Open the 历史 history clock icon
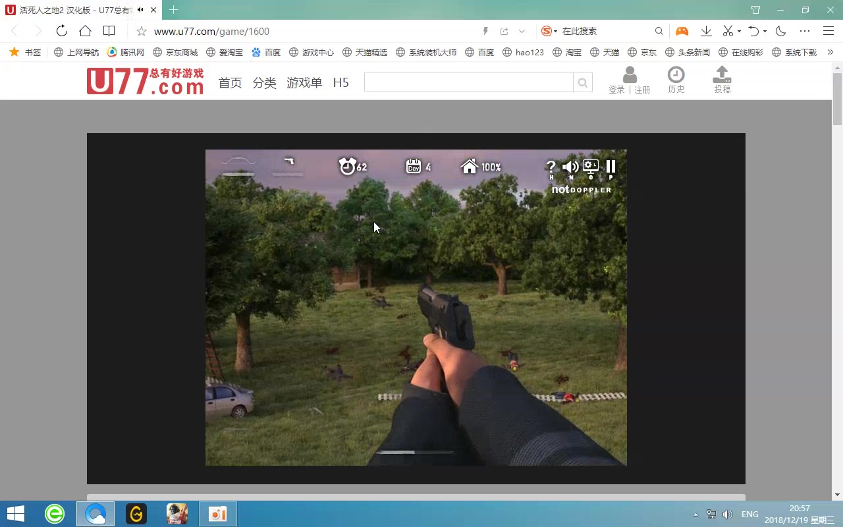 (x=676, y=74)
